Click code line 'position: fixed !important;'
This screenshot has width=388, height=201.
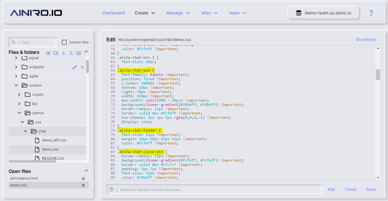coord(151,79)
